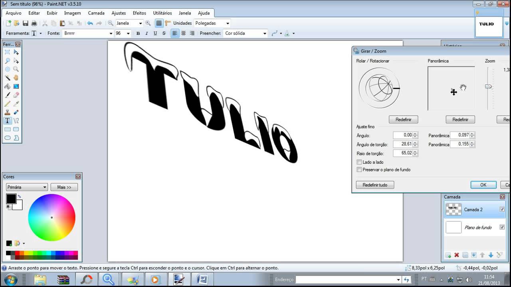Click the primary black color swatch
The image size is (511, 287).
tap(11, 199)
